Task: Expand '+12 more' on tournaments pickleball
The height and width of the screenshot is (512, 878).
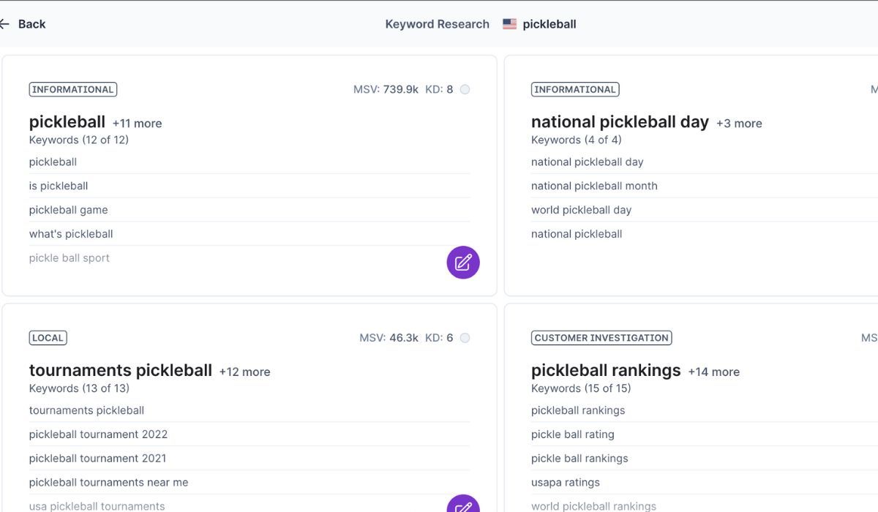Action: coord(244,372)
